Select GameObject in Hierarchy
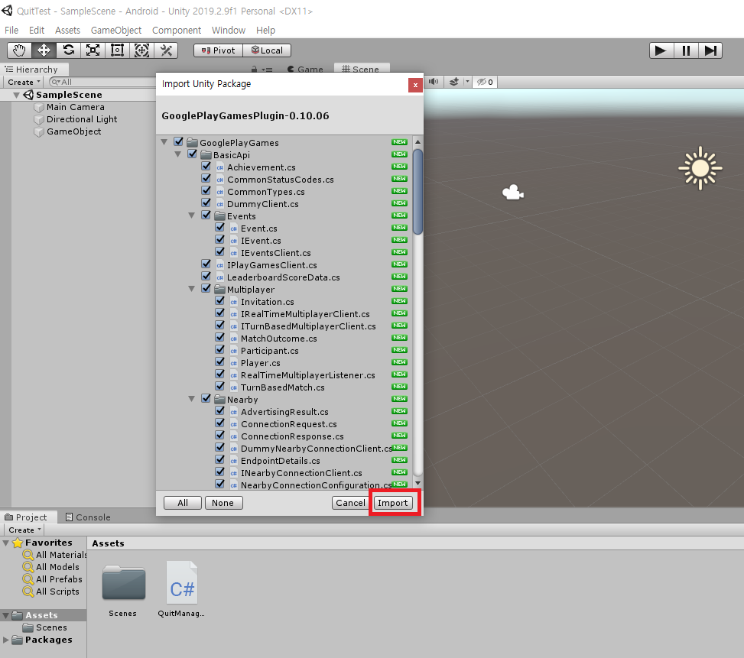 click(x=73, y=131)
